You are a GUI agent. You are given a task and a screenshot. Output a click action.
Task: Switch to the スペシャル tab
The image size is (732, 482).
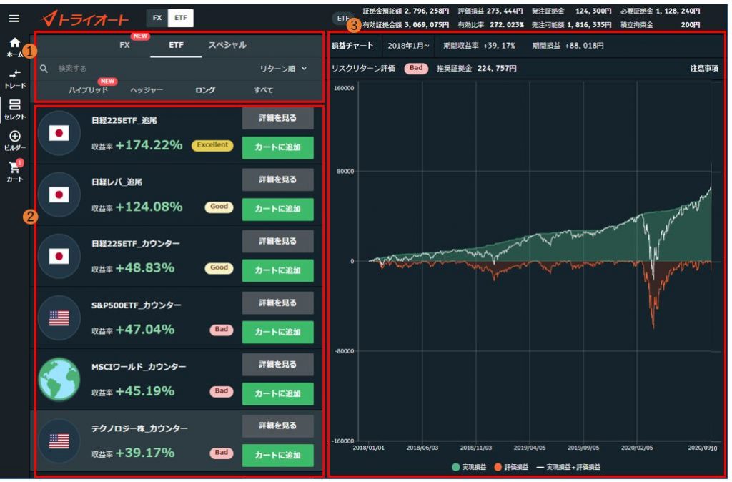[x=227, y=45]
